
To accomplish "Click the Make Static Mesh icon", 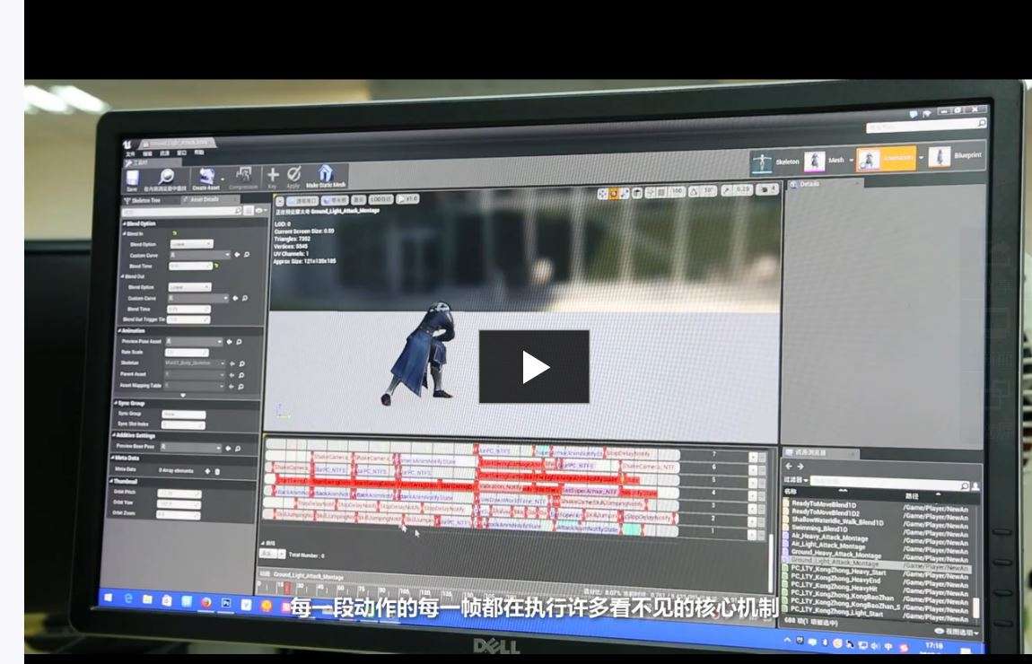I will (x=325, y=175).
